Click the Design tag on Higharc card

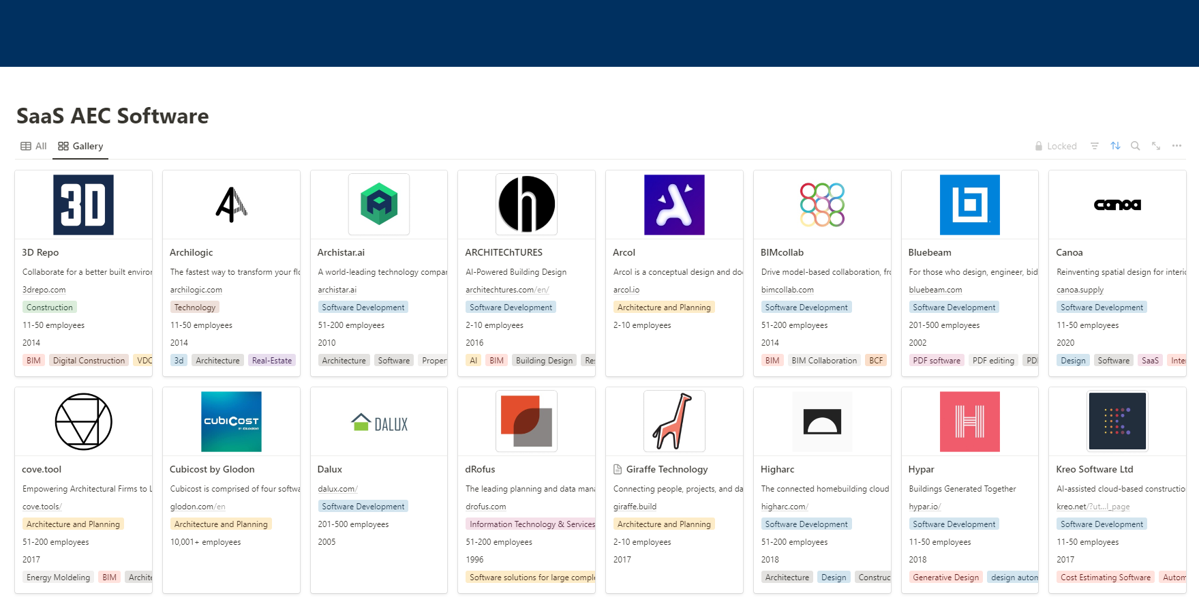[834, 577]
